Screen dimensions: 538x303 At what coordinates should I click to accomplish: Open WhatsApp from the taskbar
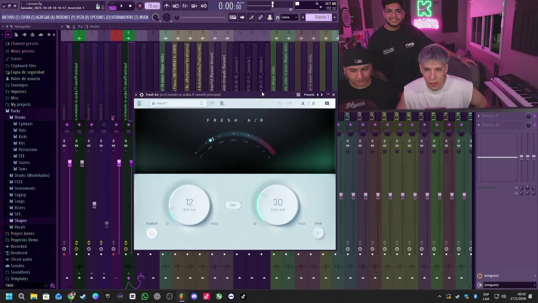pos(145,296)
